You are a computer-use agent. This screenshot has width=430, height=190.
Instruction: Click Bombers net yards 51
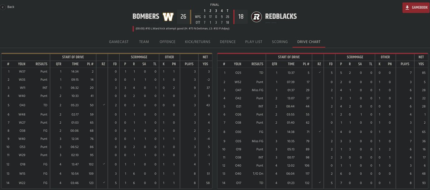[x=205, y=174]
